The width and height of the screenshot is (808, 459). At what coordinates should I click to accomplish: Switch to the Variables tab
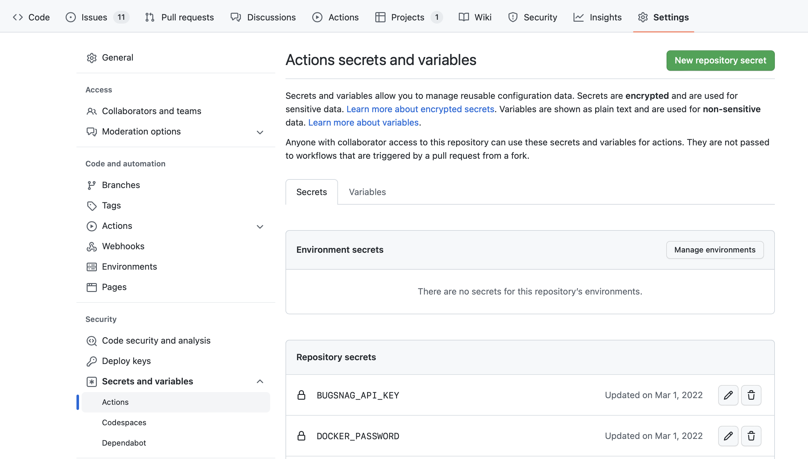click(367, 192)
